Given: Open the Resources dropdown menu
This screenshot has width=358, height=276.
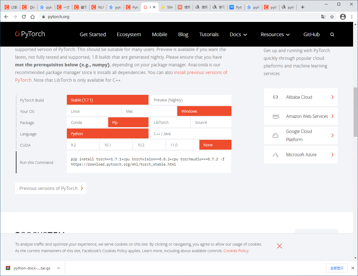Looking at the screenshot, I should tap(275, 34).
